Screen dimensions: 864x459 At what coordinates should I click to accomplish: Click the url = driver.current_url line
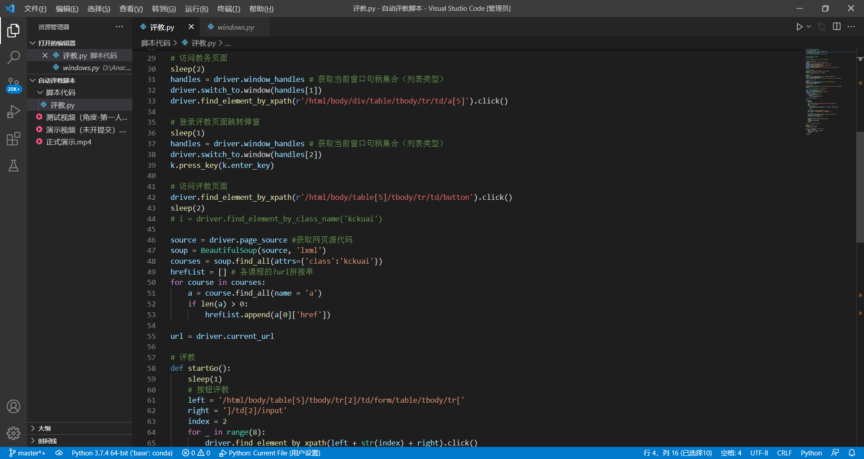click(222, 336)
